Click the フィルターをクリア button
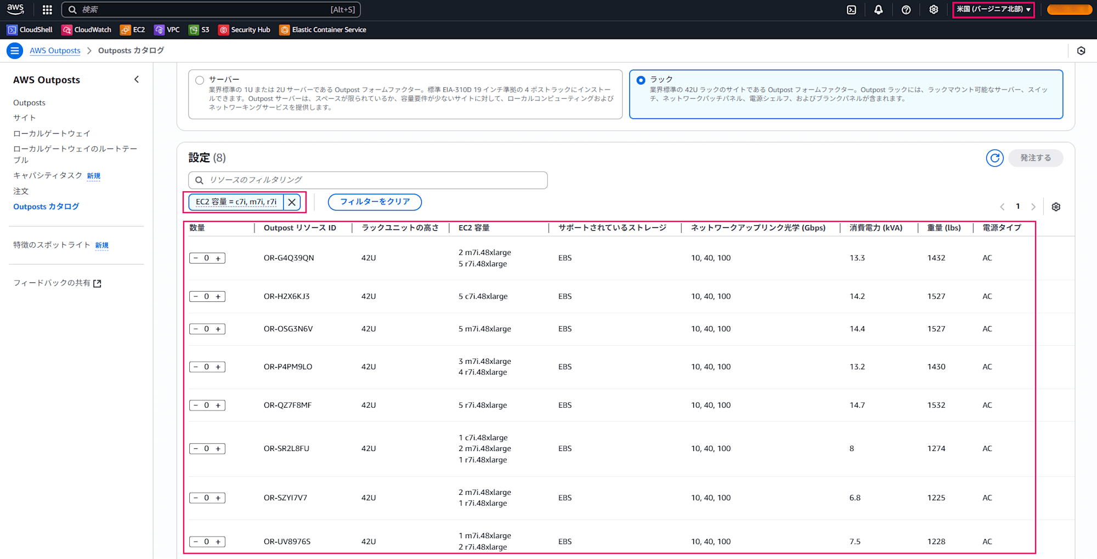This screenshot has height=559, width=1097. 375,202
